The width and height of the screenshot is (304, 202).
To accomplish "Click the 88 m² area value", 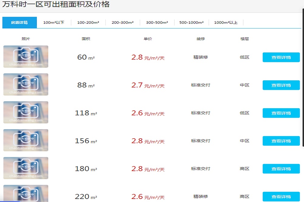I will [x=86, y=85].
